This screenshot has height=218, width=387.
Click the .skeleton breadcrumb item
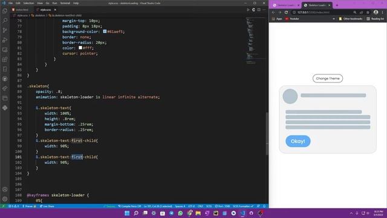38,15
